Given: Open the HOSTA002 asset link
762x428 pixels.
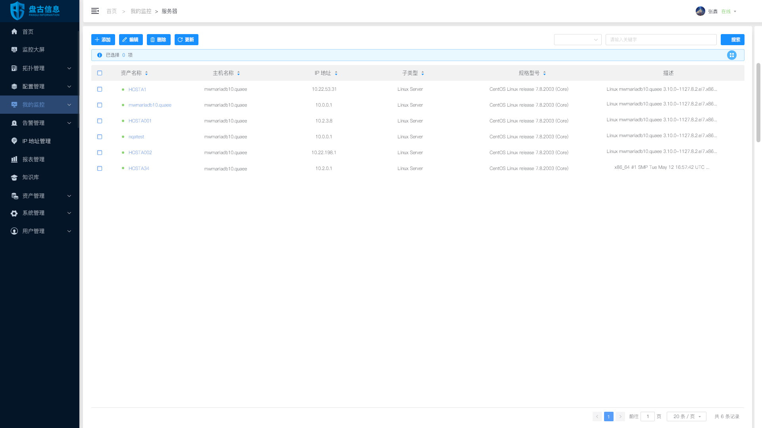Looking at the screenshot, I should pyautogui.click(x=140, y=153).
